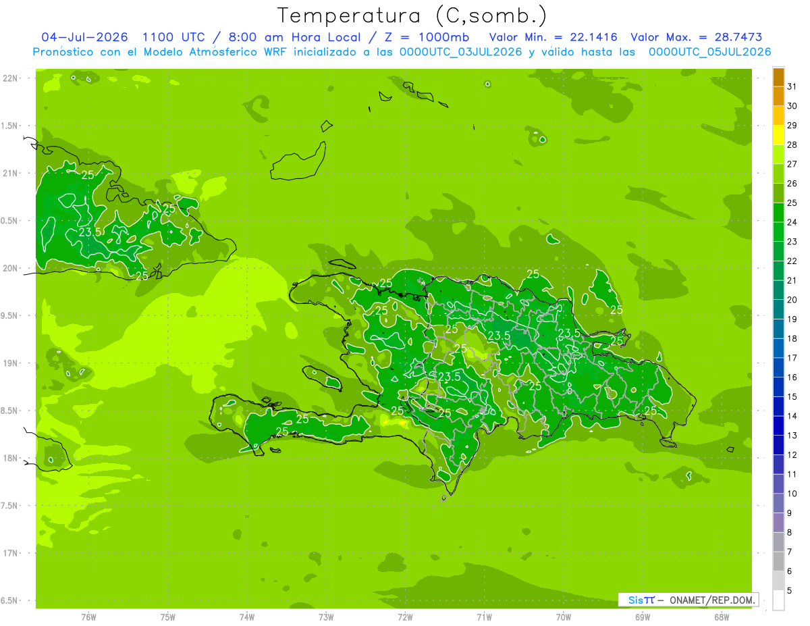Click the color bar legend value 22
This screenshot has width=810, height=626.
pos(792,261)
